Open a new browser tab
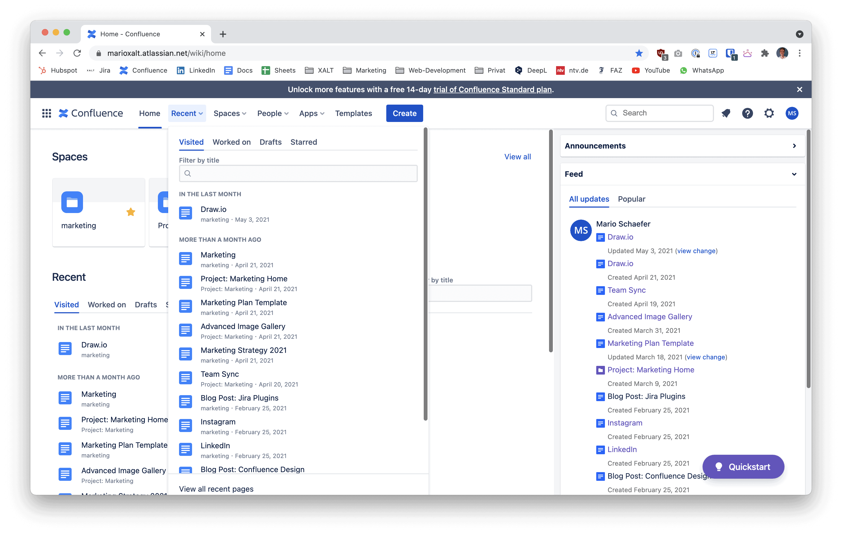This screenshot has height=535, width=842. (x=223, y=34)
